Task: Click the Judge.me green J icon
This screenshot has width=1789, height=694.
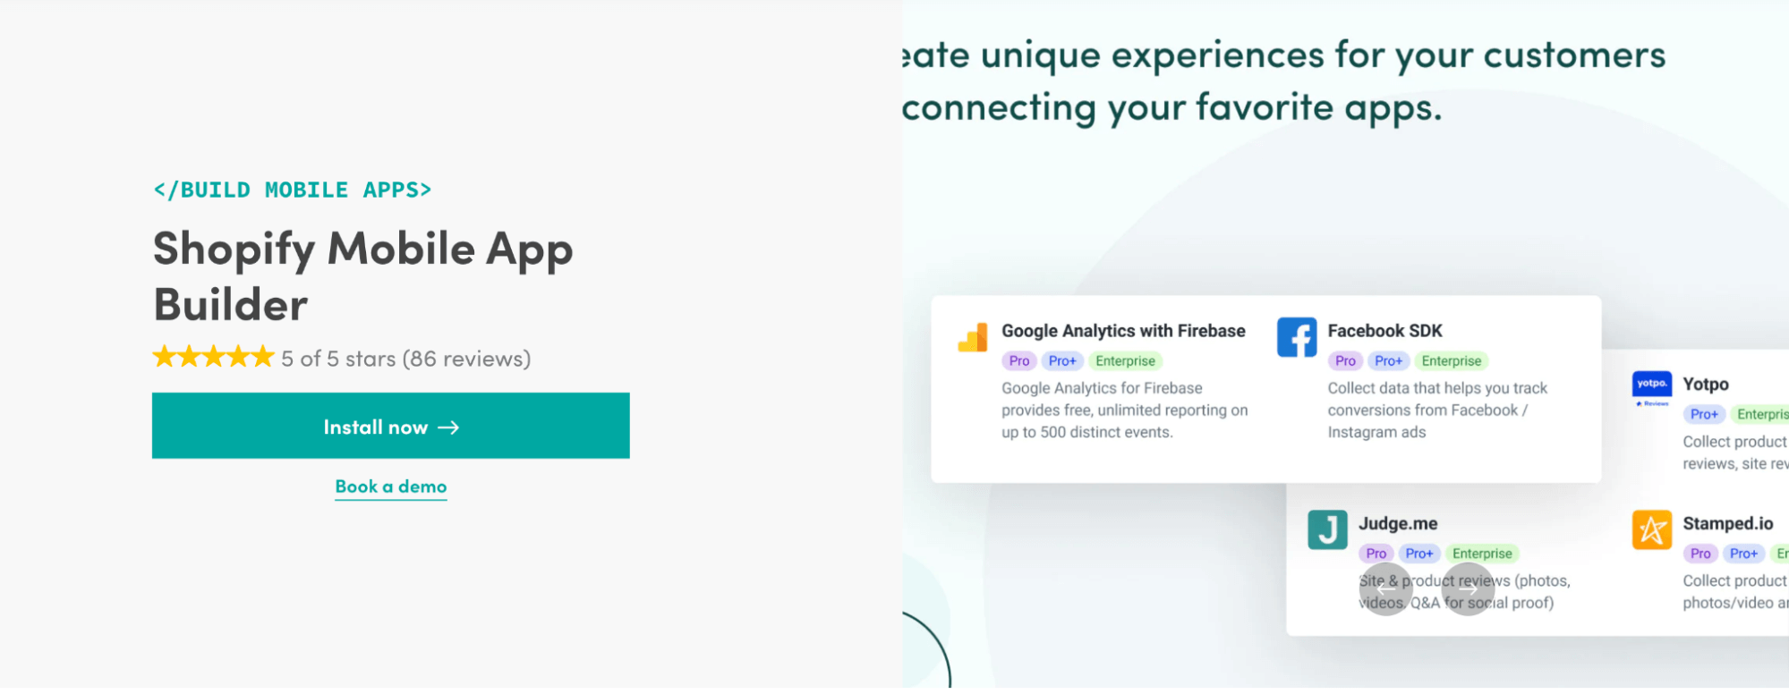Action: point(1327,529)
